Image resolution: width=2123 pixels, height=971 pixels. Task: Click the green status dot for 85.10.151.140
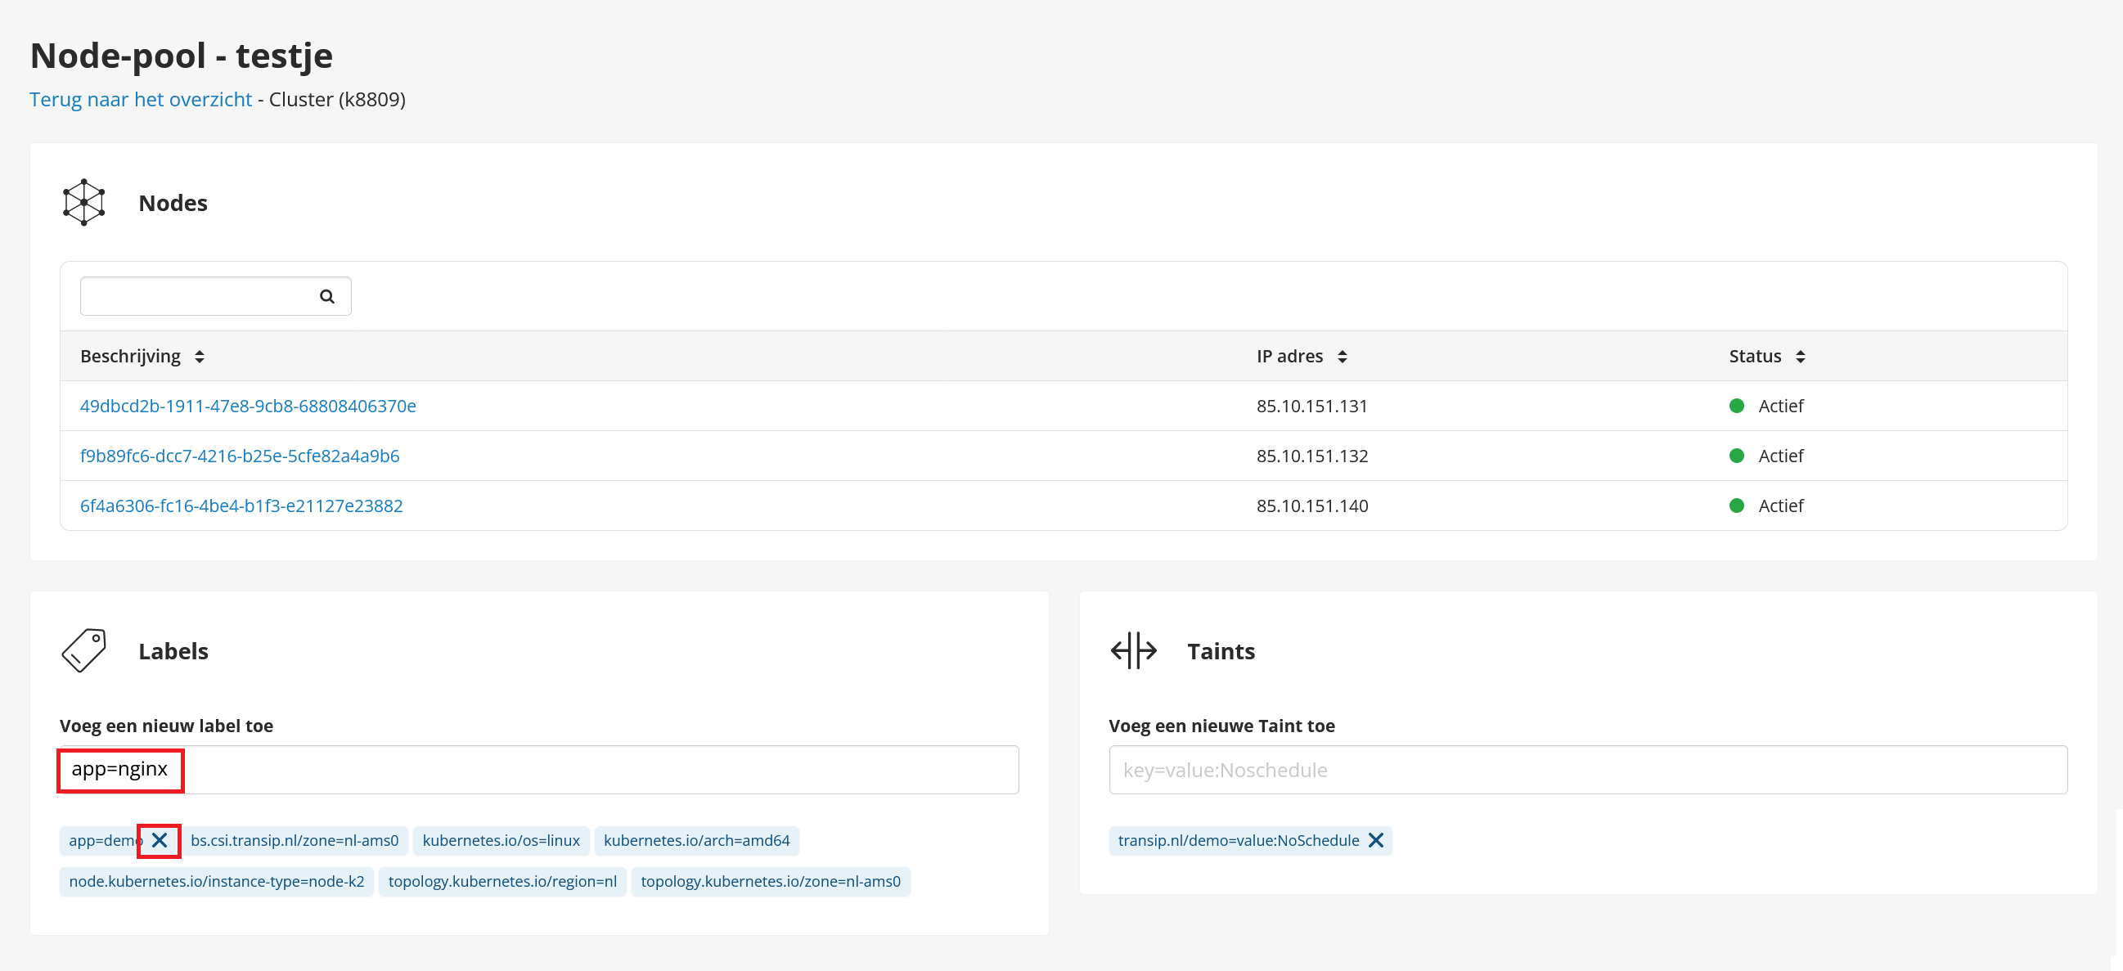1738,506
